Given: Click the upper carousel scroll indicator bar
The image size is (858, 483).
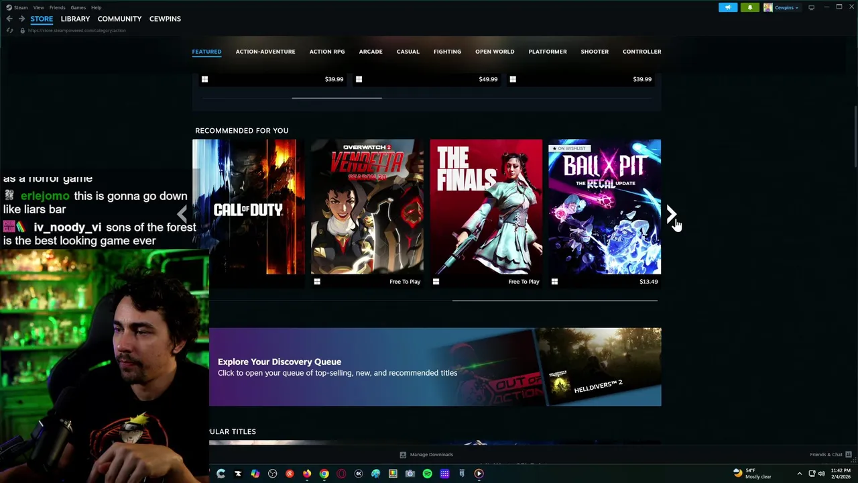Looking at the screenshot, I should [x=336, y=98].
